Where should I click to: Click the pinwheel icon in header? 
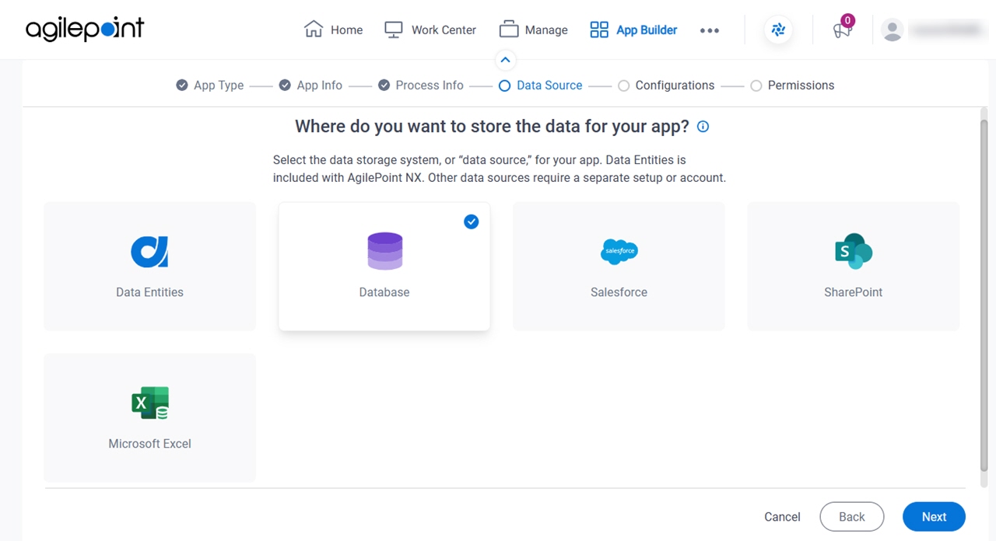tap(778, 30)
